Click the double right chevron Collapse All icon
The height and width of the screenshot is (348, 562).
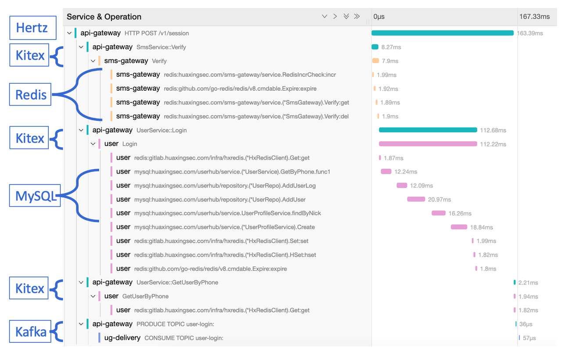pyautogui.click(x=357, y=17)
